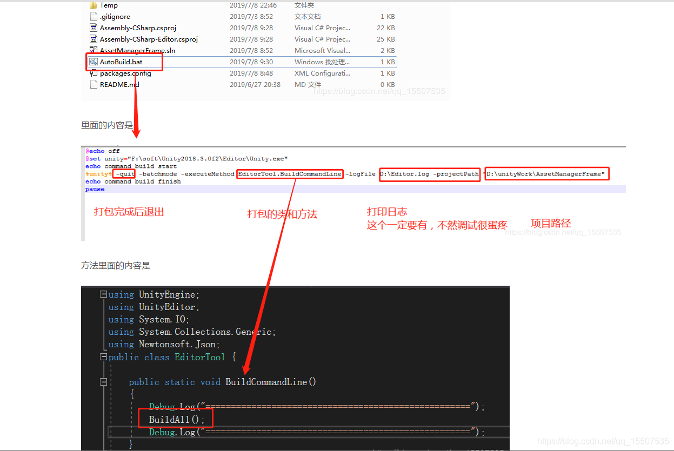Image resolution: width=674 pixels, height=451 pixels.
Task: Click the 2019/7/3 8:52 date of .gitignore
Action: 251,17
